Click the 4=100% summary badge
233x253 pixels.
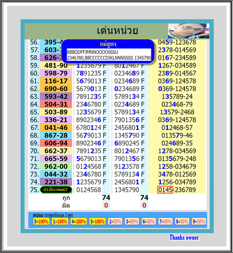(79, 221)
